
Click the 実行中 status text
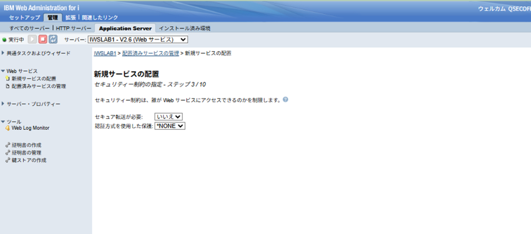click(x=16, y=39)
